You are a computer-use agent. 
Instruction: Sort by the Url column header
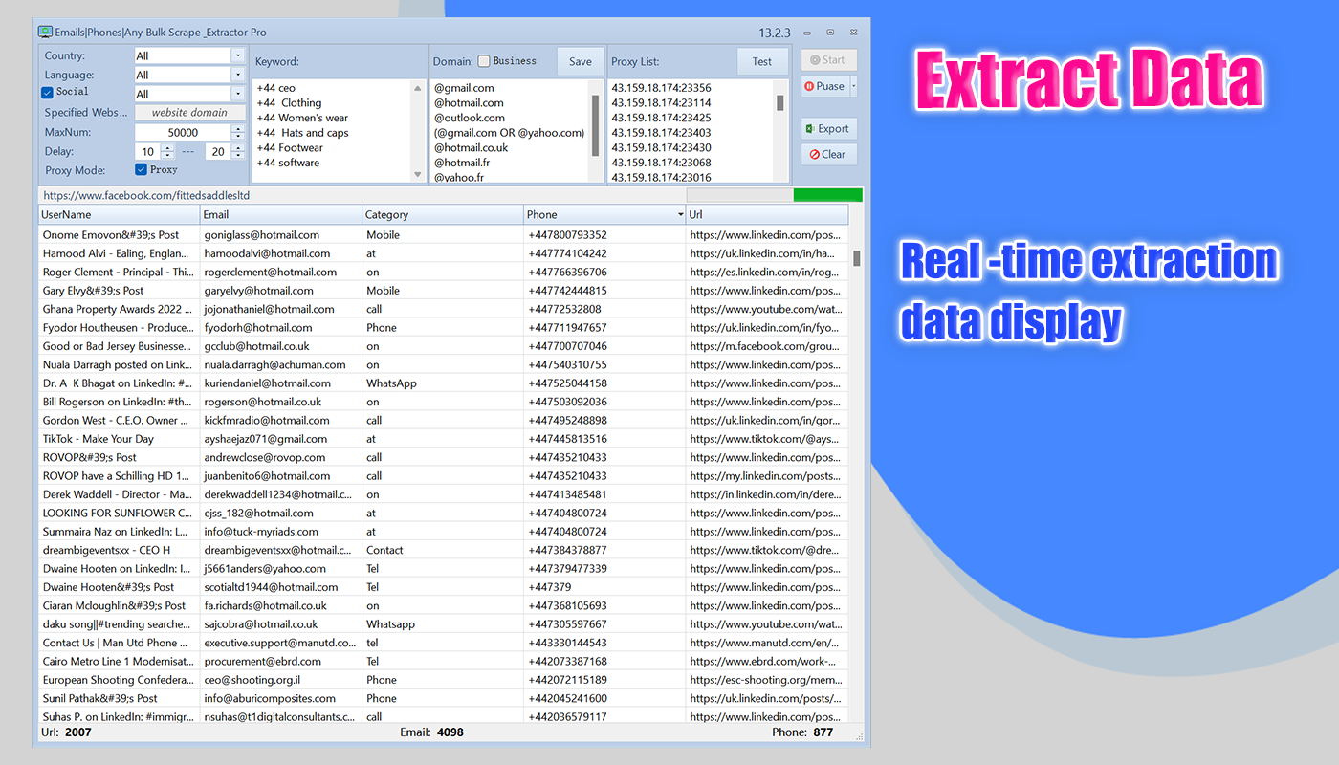coord(767,214)
